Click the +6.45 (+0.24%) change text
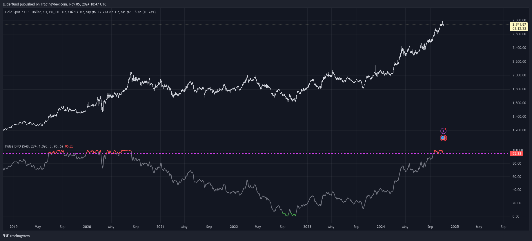The width and height of the screenshot is (532, 241). (x=144, y=12)
